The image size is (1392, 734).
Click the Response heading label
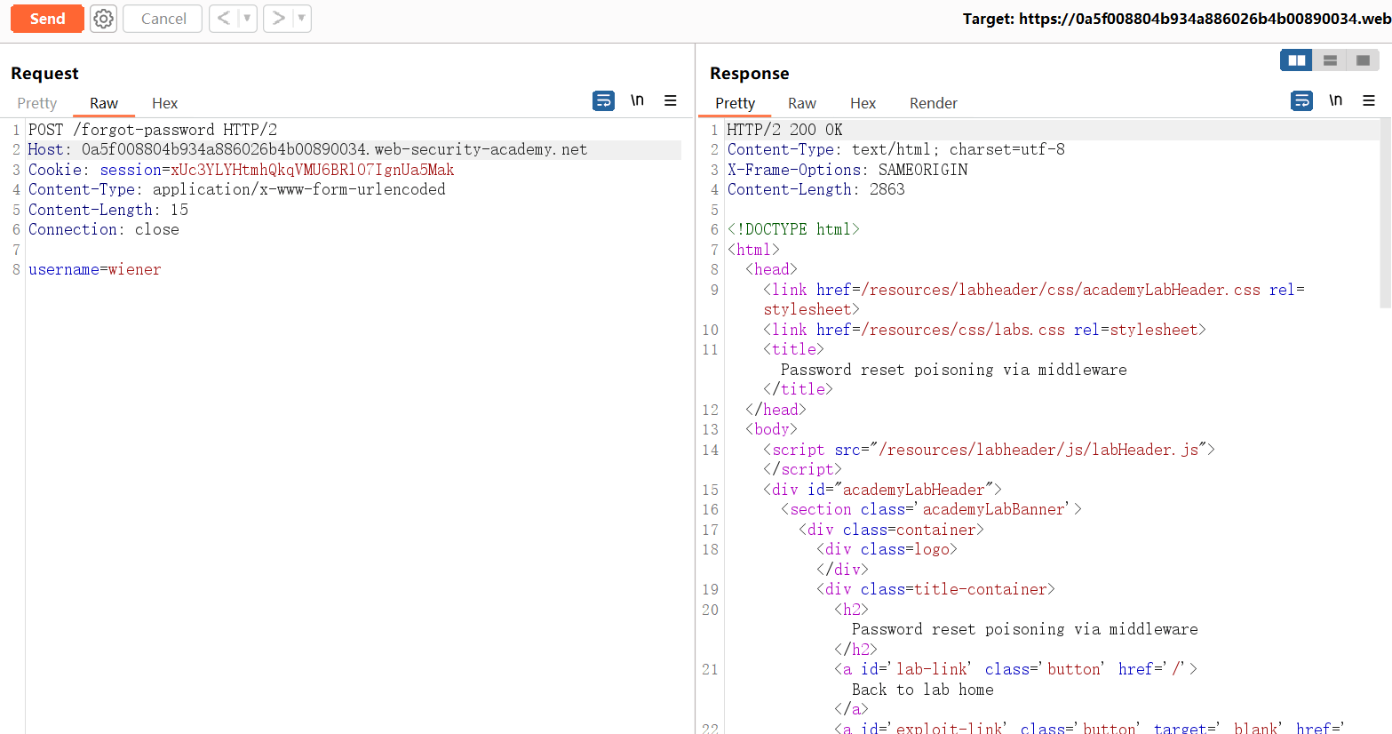750,73
